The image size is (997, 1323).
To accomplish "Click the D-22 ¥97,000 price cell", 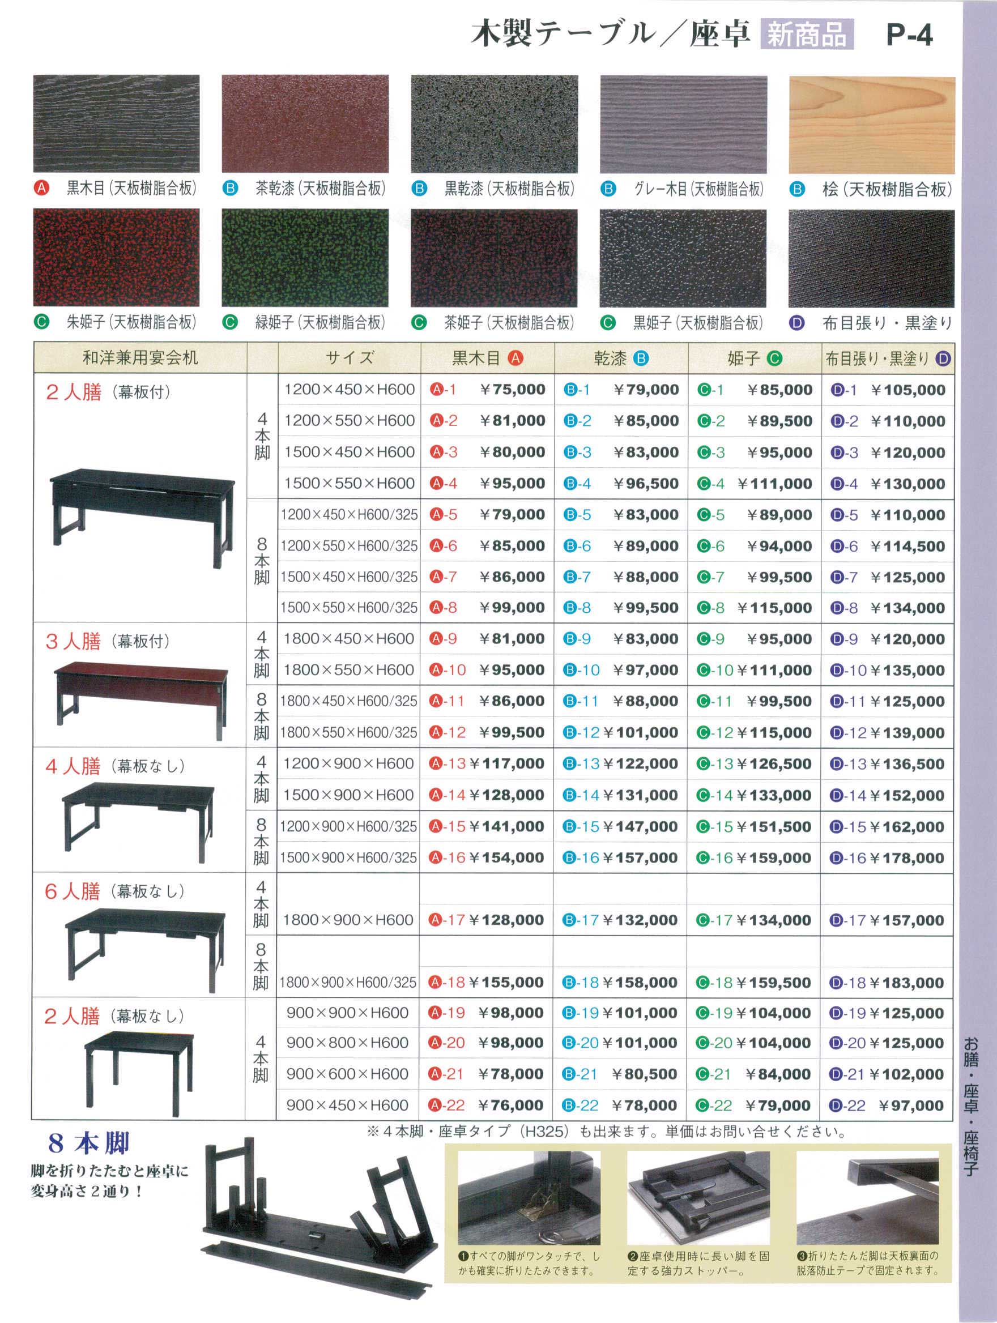I will pyautogui.click(x=887, y=1106).
